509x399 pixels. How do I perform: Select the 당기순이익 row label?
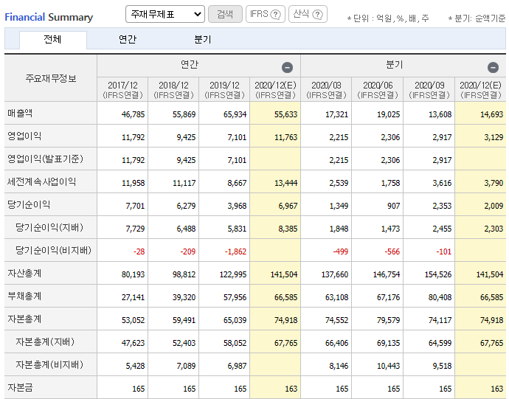pyautogui.click(x=29, y=204)
